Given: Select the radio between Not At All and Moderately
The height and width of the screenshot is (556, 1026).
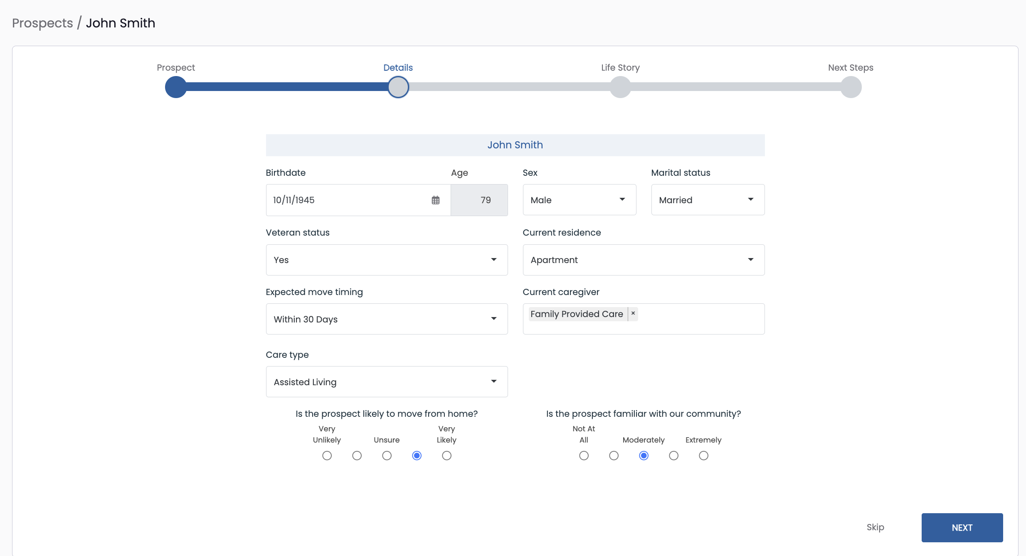Looking at the screenshot, I should [x=614, y=456].
